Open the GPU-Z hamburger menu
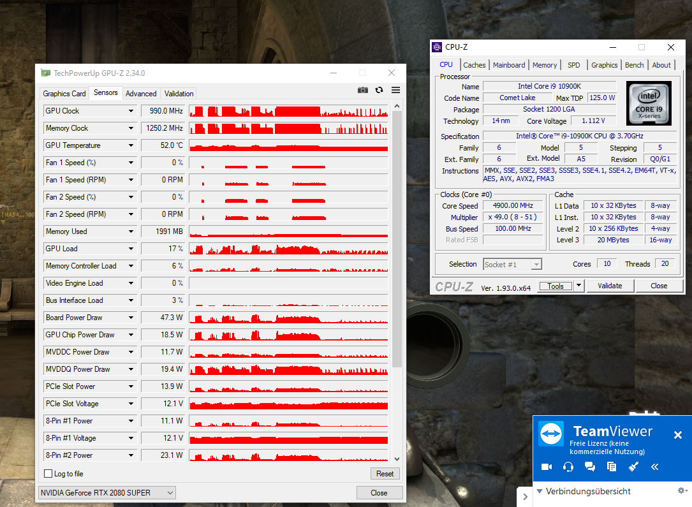This screenshot has width=692, height=507. click(x=396, y=90)
